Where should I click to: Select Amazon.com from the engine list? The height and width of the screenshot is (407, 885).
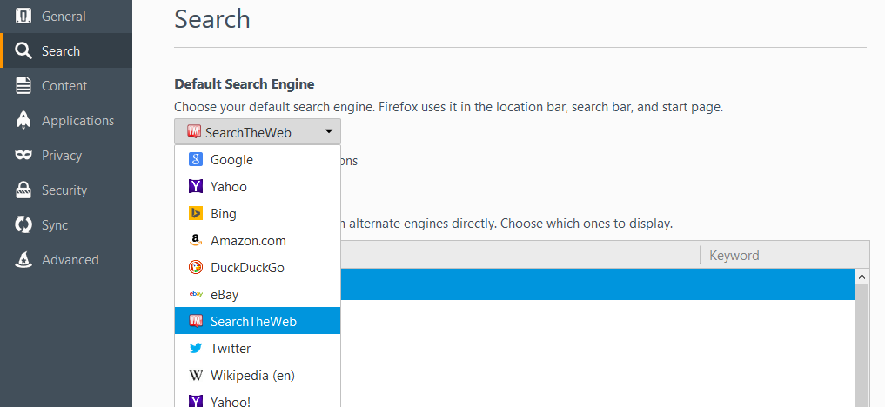248,241
